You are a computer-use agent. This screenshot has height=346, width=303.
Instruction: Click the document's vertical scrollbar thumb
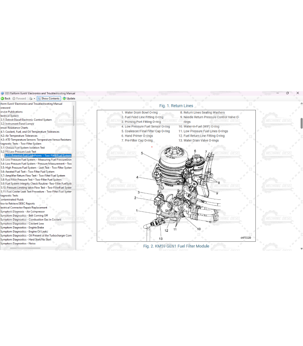tap(301, 122)
